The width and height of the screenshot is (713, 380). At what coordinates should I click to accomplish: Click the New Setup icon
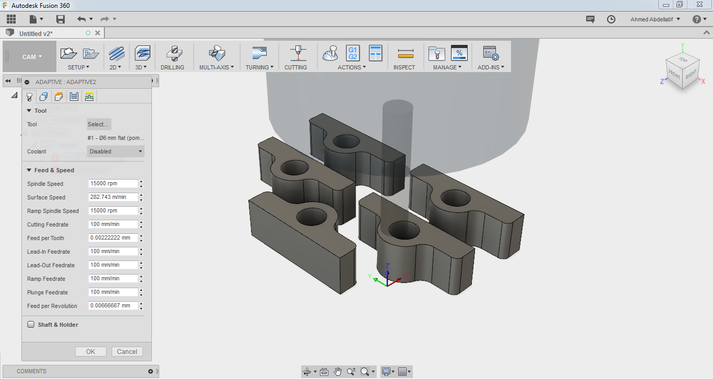(x=69, y=53)
